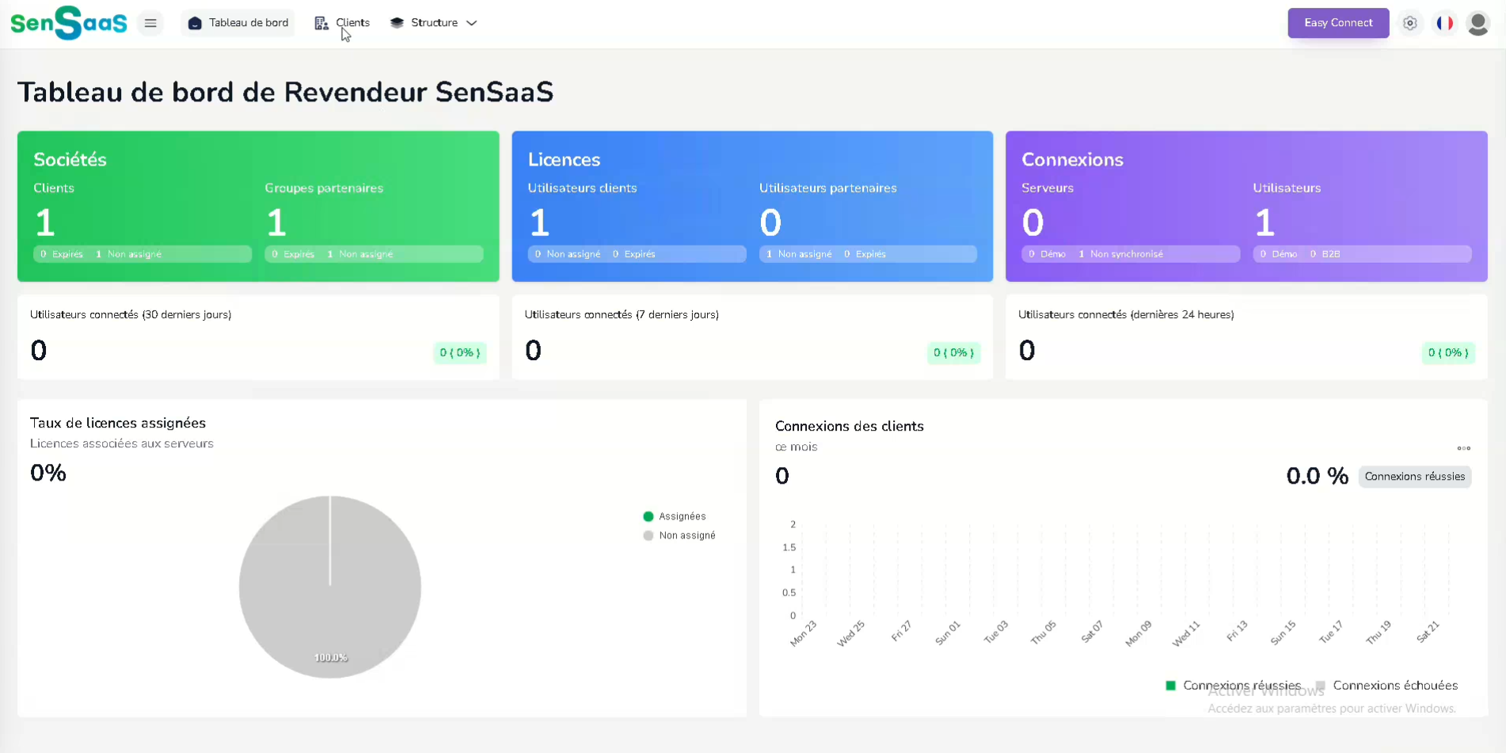
Task: Click Clients '1 Non assigné' badge
Action: [x=128, y=254]
